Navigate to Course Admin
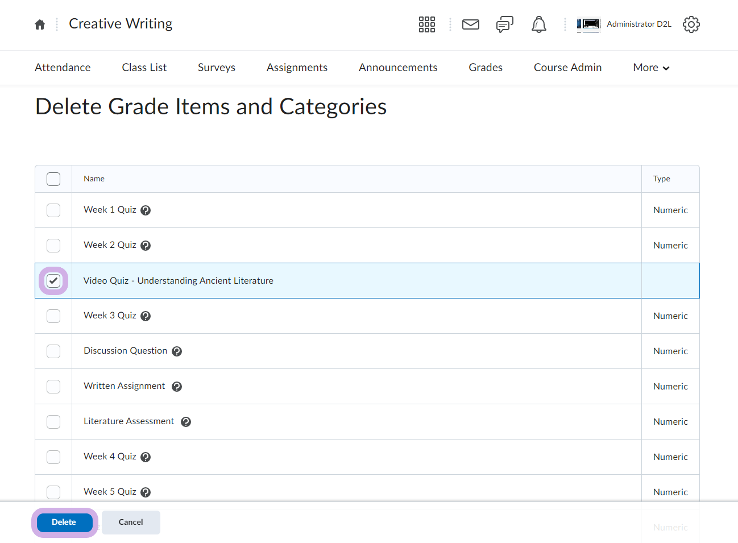 pyautogui.click(x=567, y=68)
